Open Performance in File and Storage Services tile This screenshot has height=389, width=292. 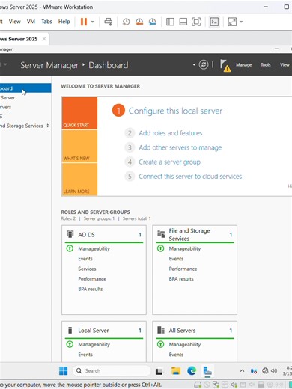tap(183, 269)
